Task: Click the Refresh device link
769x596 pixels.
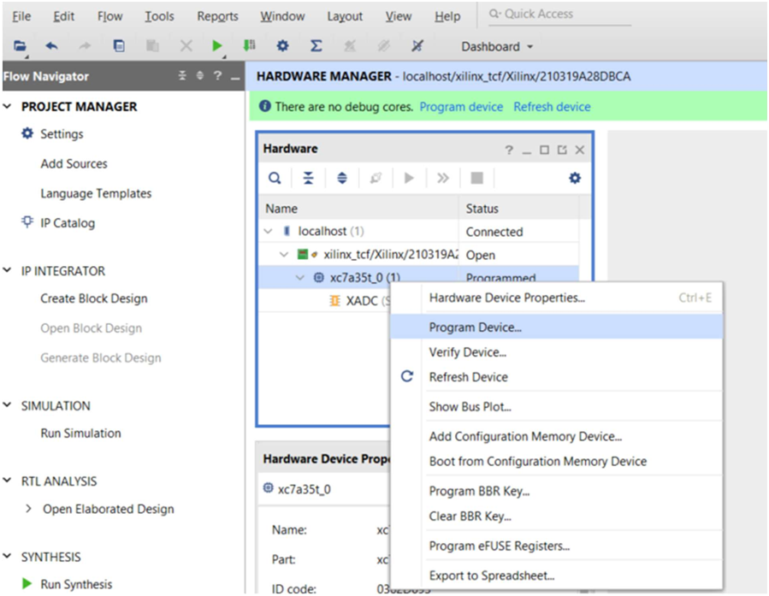Action: click(x=552, y=107)
